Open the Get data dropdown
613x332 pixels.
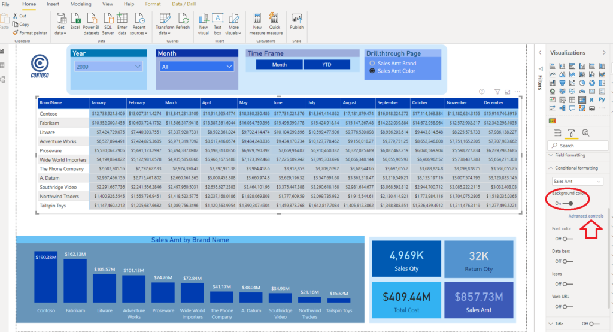tap(60, 23)
